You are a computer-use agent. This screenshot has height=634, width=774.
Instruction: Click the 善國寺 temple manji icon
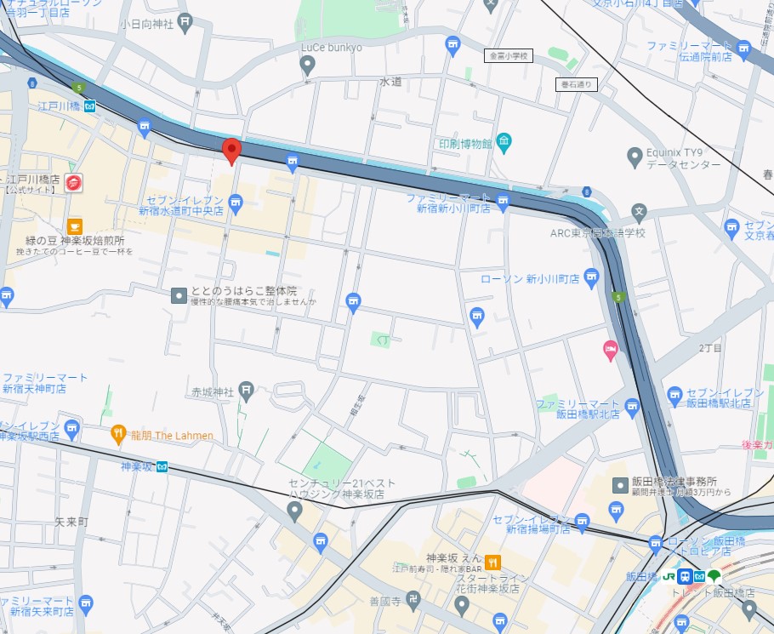(413, 601)
